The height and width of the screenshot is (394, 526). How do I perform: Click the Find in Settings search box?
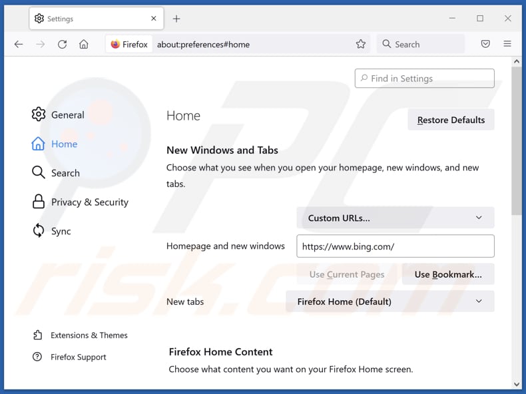point(425,79)
